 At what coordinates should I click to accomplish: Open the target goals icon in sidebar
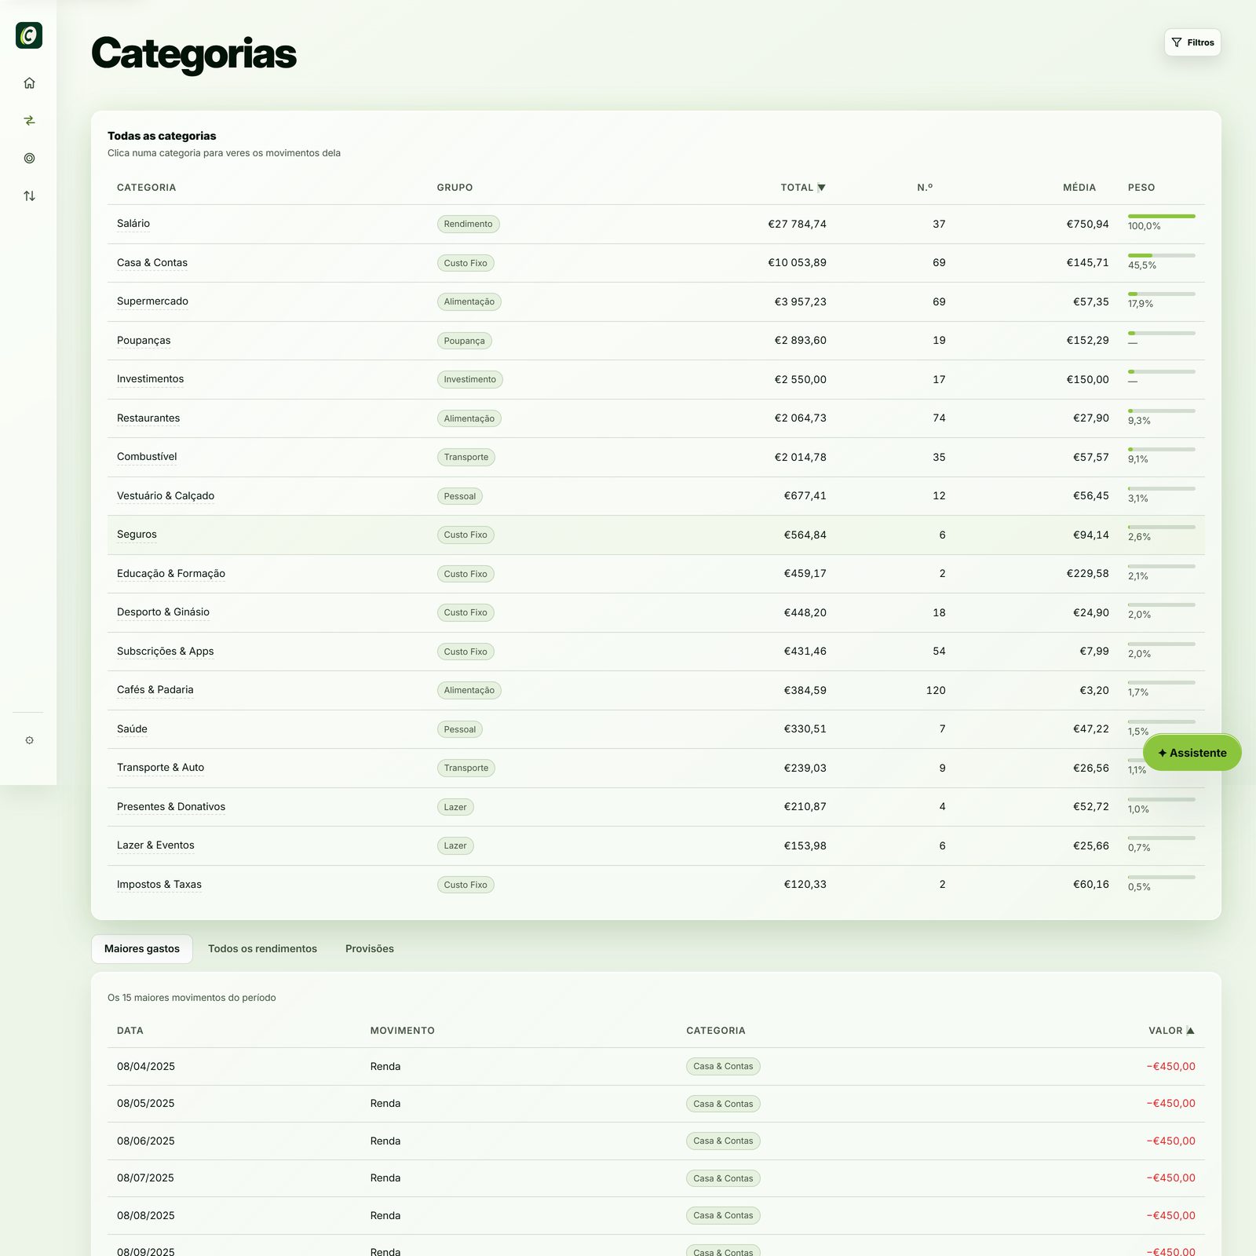point(29,159)
